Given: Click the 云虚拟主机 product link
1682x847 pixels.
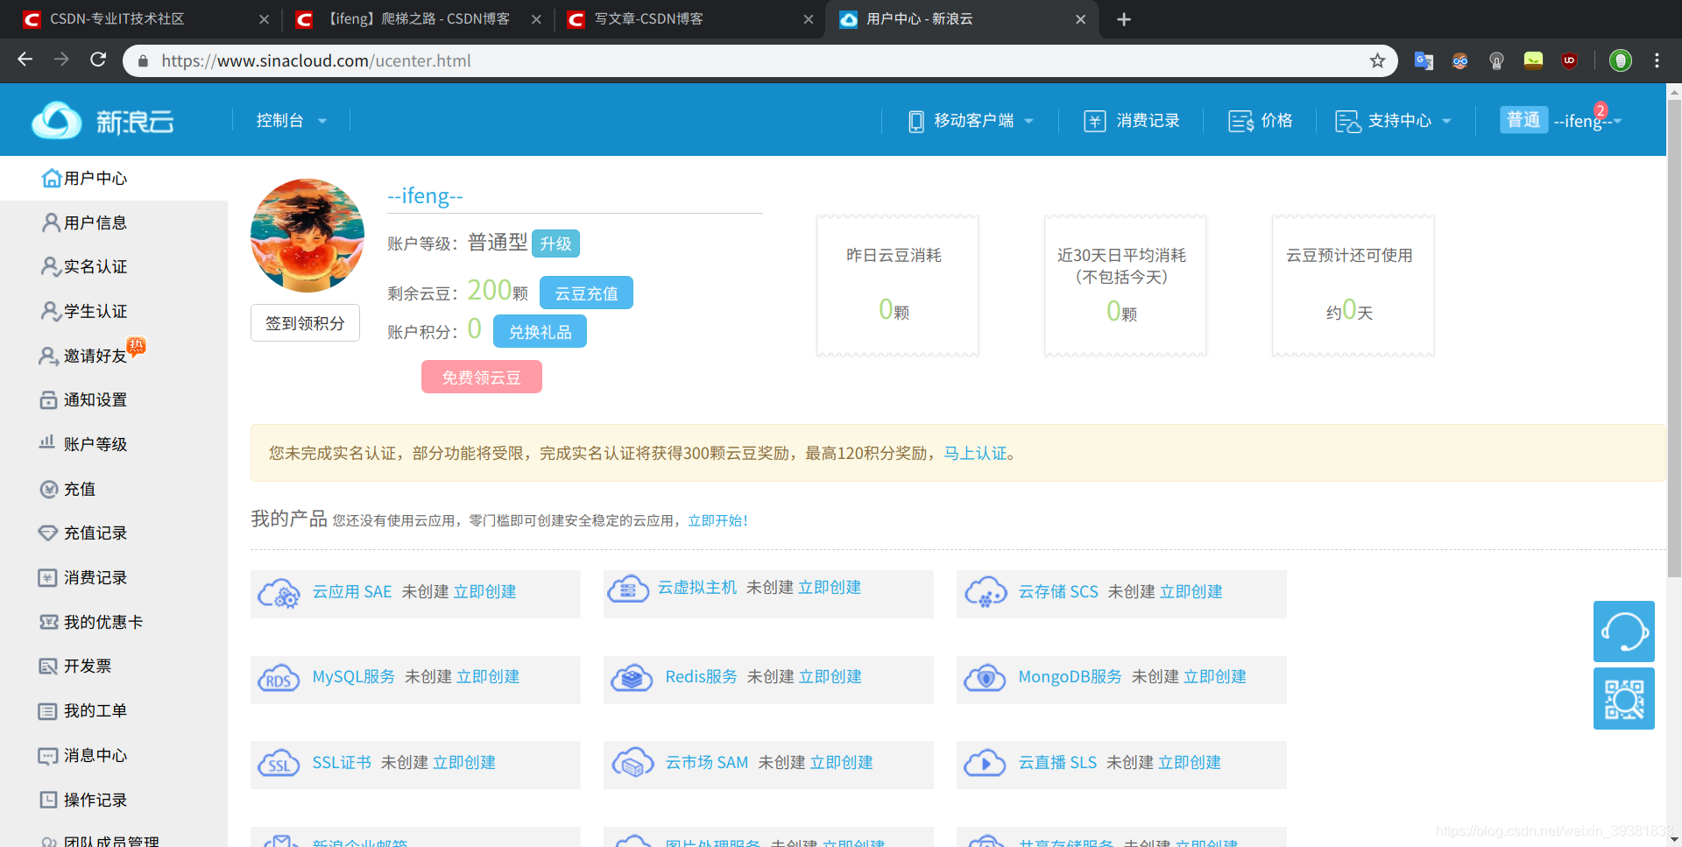Looking at the screenshot, I should [x=697, y=588].
